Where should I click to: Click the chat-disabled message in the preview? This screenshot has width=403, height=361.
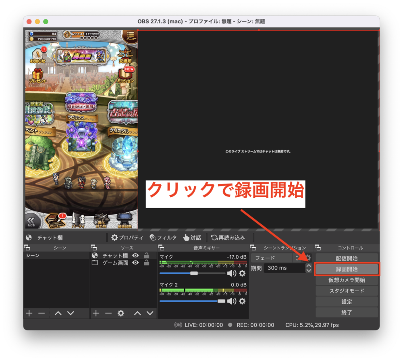(258, 151)
